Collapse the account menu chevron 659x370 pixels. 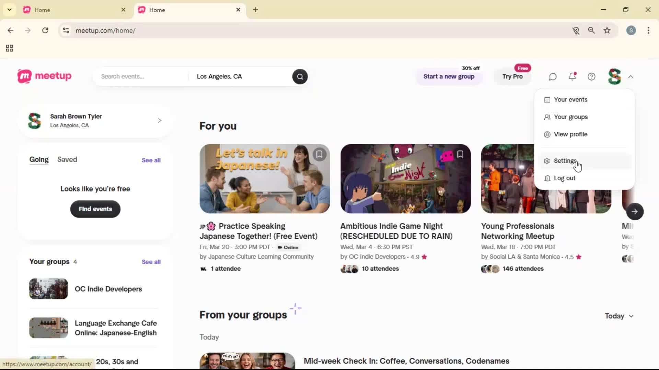pos(631,76)
